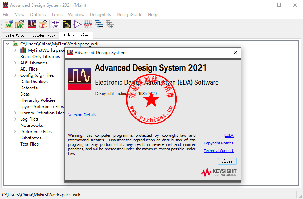Click the workspace W icon in tree

point(15,44)
